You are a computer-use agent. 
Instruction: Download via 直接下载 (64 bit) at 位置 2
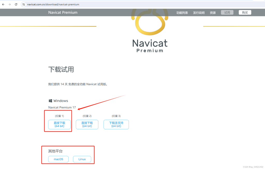(87, 124)
